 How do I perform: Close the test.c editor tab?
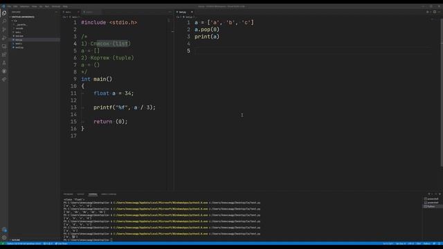pos(78,12)
